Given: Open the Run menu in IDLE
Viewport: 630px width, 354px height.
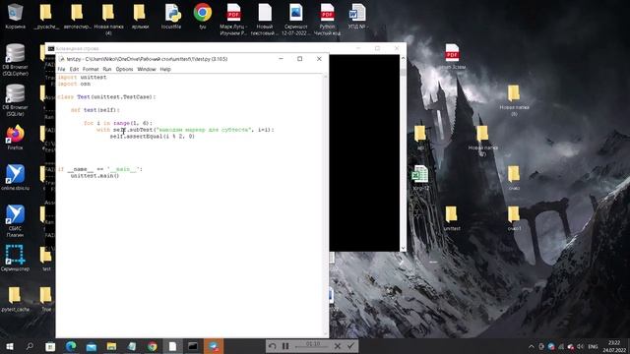Looking at the screenshot, I should coord(107,69).
